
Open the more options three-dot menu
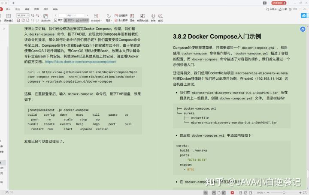coord(300,9)
